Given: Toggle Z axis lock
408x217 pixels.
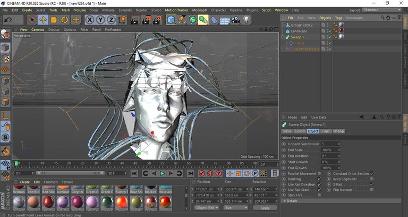Looking at the screenshot, I should 112,20.
